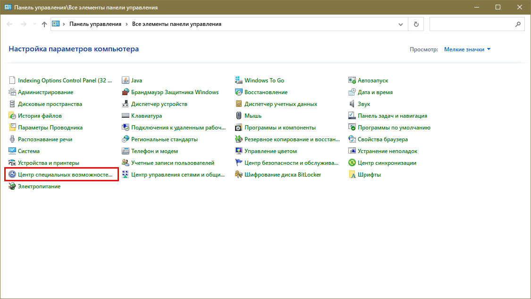Open the Клавиатура keyboard icon

[126, 116]
